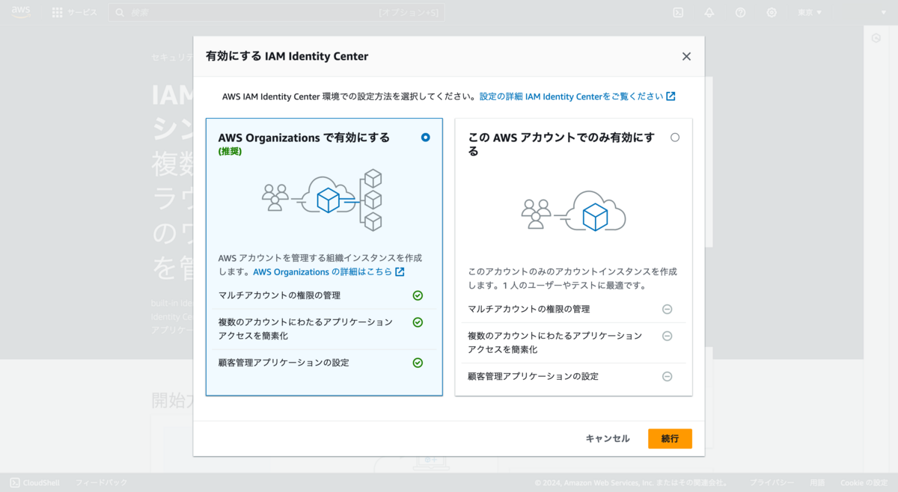Image resolution: width=898 pixels, height=492 pixels.
Task: Click the キャンセル button
Action: tap(608, 439)
